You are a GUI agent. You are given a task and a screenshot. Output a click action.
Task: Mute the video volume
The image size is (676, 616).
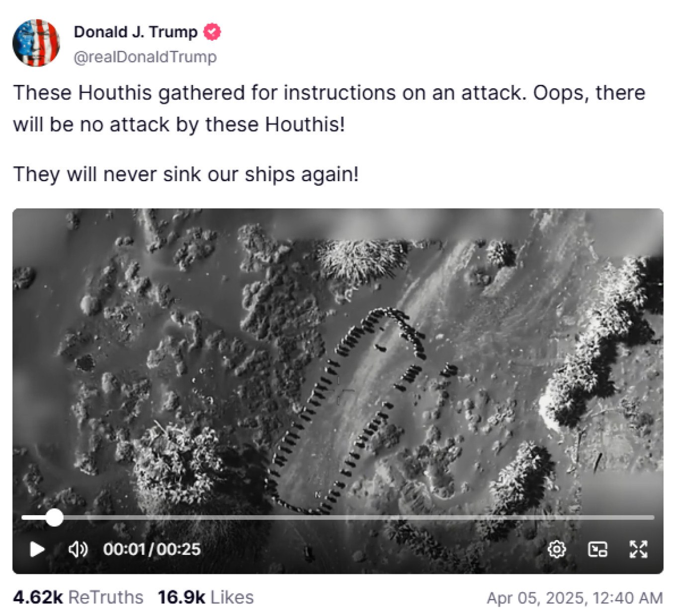[x=78, y=549]
